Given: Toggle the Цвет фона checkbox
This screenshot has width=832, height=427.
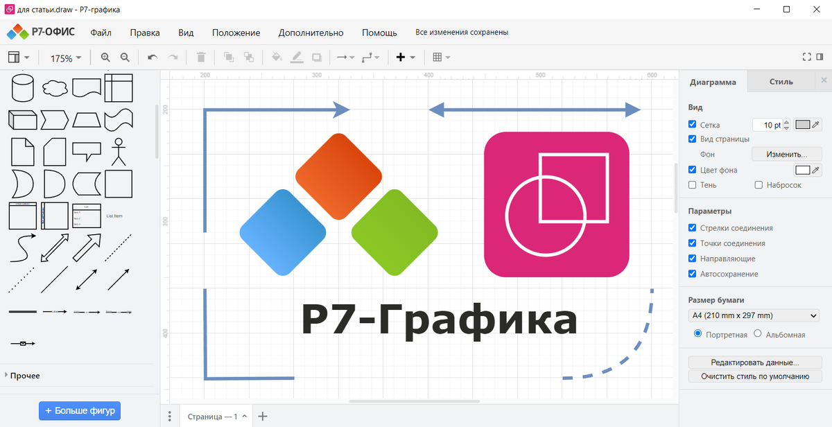Looking at the screenshot, I should pyautogui.click(x=692, y=170).
